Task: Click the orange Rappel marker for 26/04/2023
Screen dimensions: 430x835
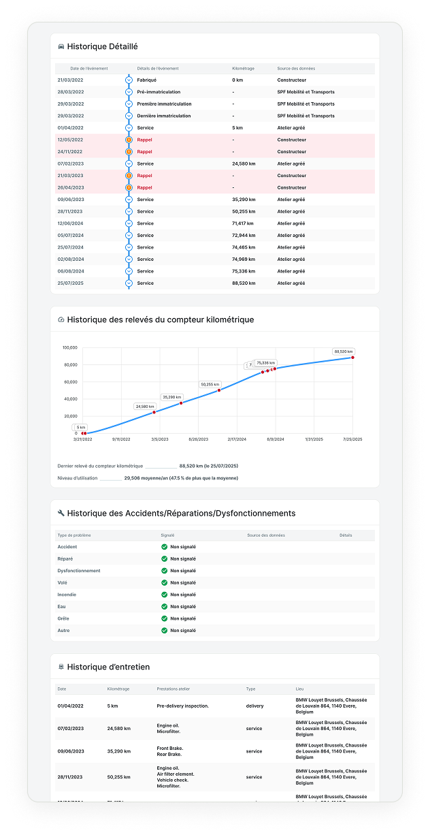Action: tap(129, 187)
